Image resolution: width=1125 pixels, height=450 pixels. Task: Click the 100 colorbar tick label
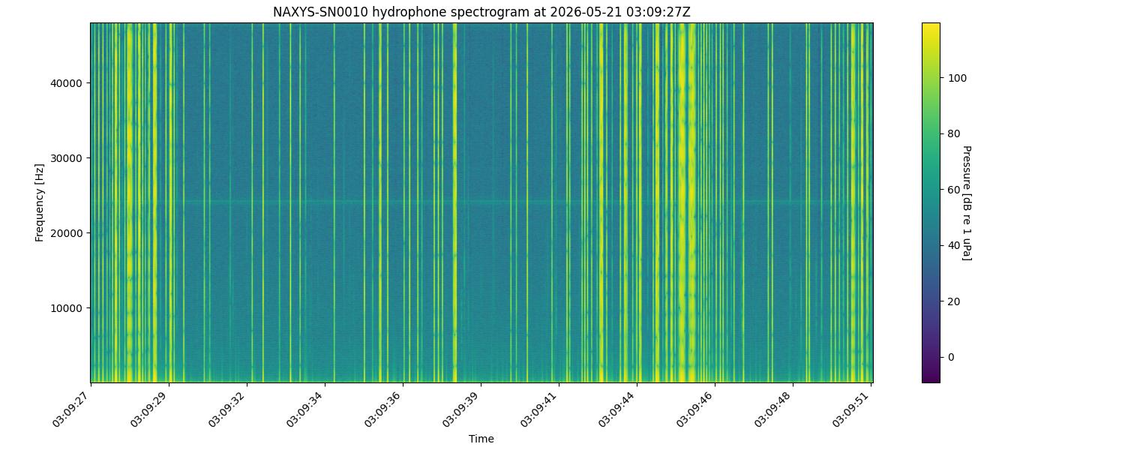(956, 78)
